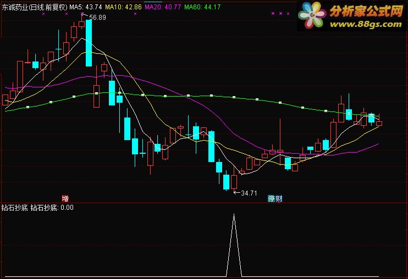Click the MA60: 44.17 indicator label
Image resolution: width=408 pixels, height=279 pixels.
click(202, 7)
